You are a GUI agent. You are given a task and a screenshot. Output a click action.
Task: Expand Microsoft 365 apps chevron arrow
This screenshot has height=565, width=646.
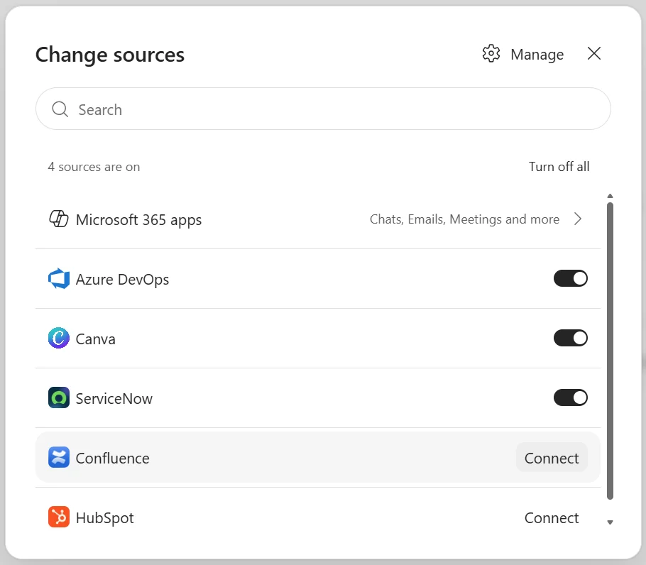pos(578,219)
